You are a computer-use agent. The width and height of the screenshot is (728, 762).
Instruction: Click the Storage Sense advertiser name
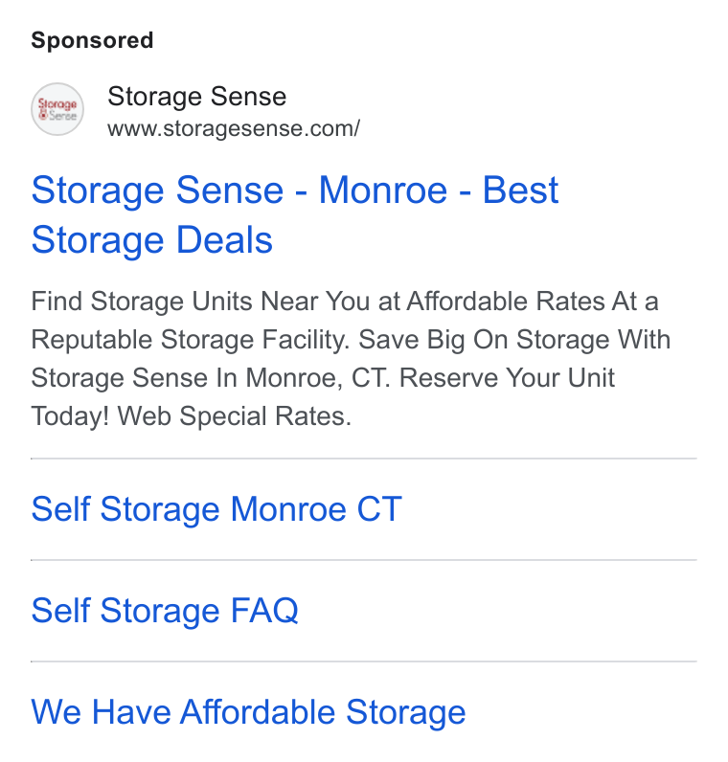pos(197,97)
